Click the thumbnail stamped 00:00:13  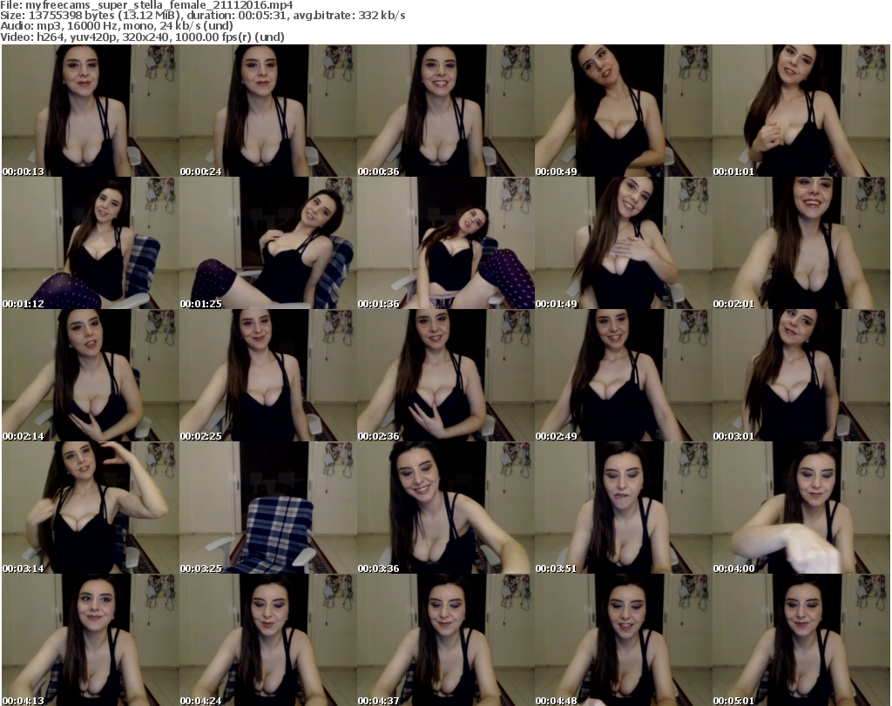pyautogui.click(x=91, y=111)
